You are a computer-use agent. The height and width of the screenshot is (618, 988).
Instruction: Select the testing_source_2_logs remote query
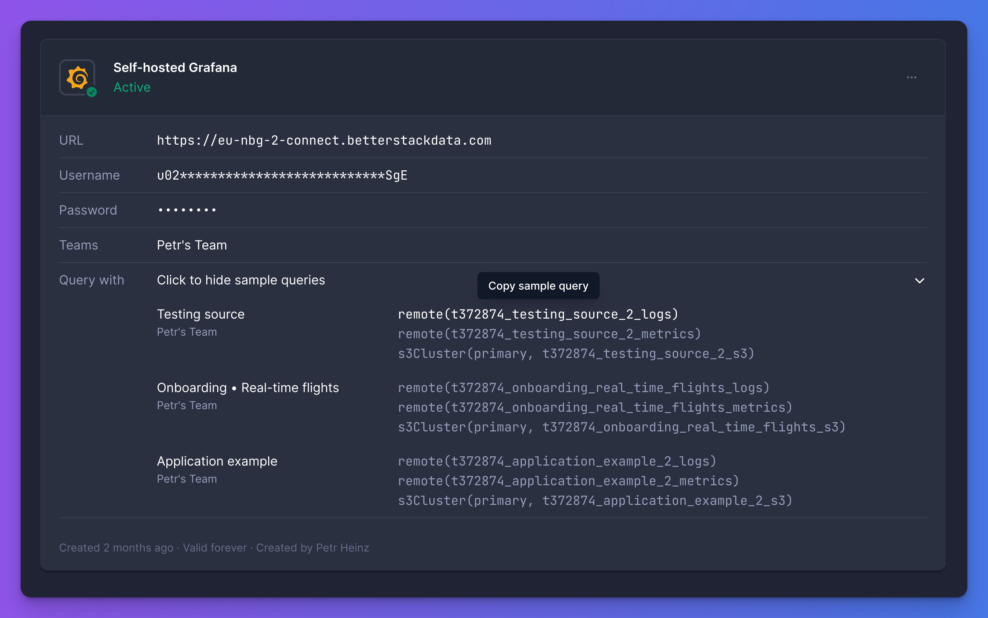[537, 314]
